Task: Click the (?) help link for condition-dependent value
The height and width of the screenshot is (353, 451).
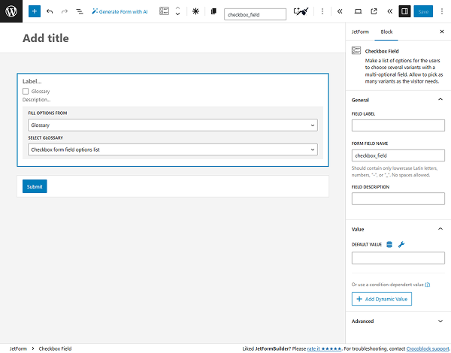Action: (x=427, y=285)
